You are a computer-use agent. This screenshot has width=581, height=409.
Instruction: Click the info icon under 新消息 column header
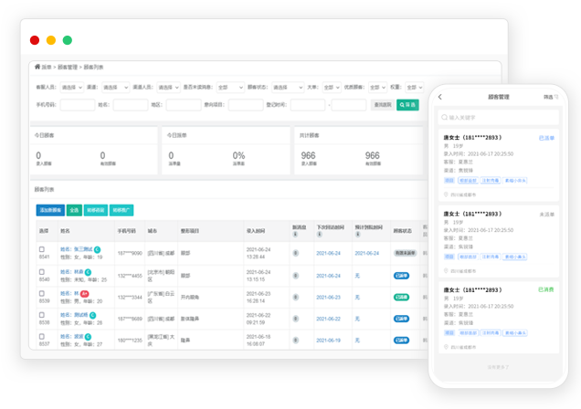[x=297, y=234]
